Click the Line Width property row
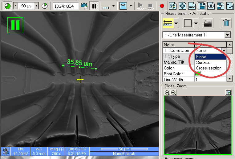 click(178, 80)
